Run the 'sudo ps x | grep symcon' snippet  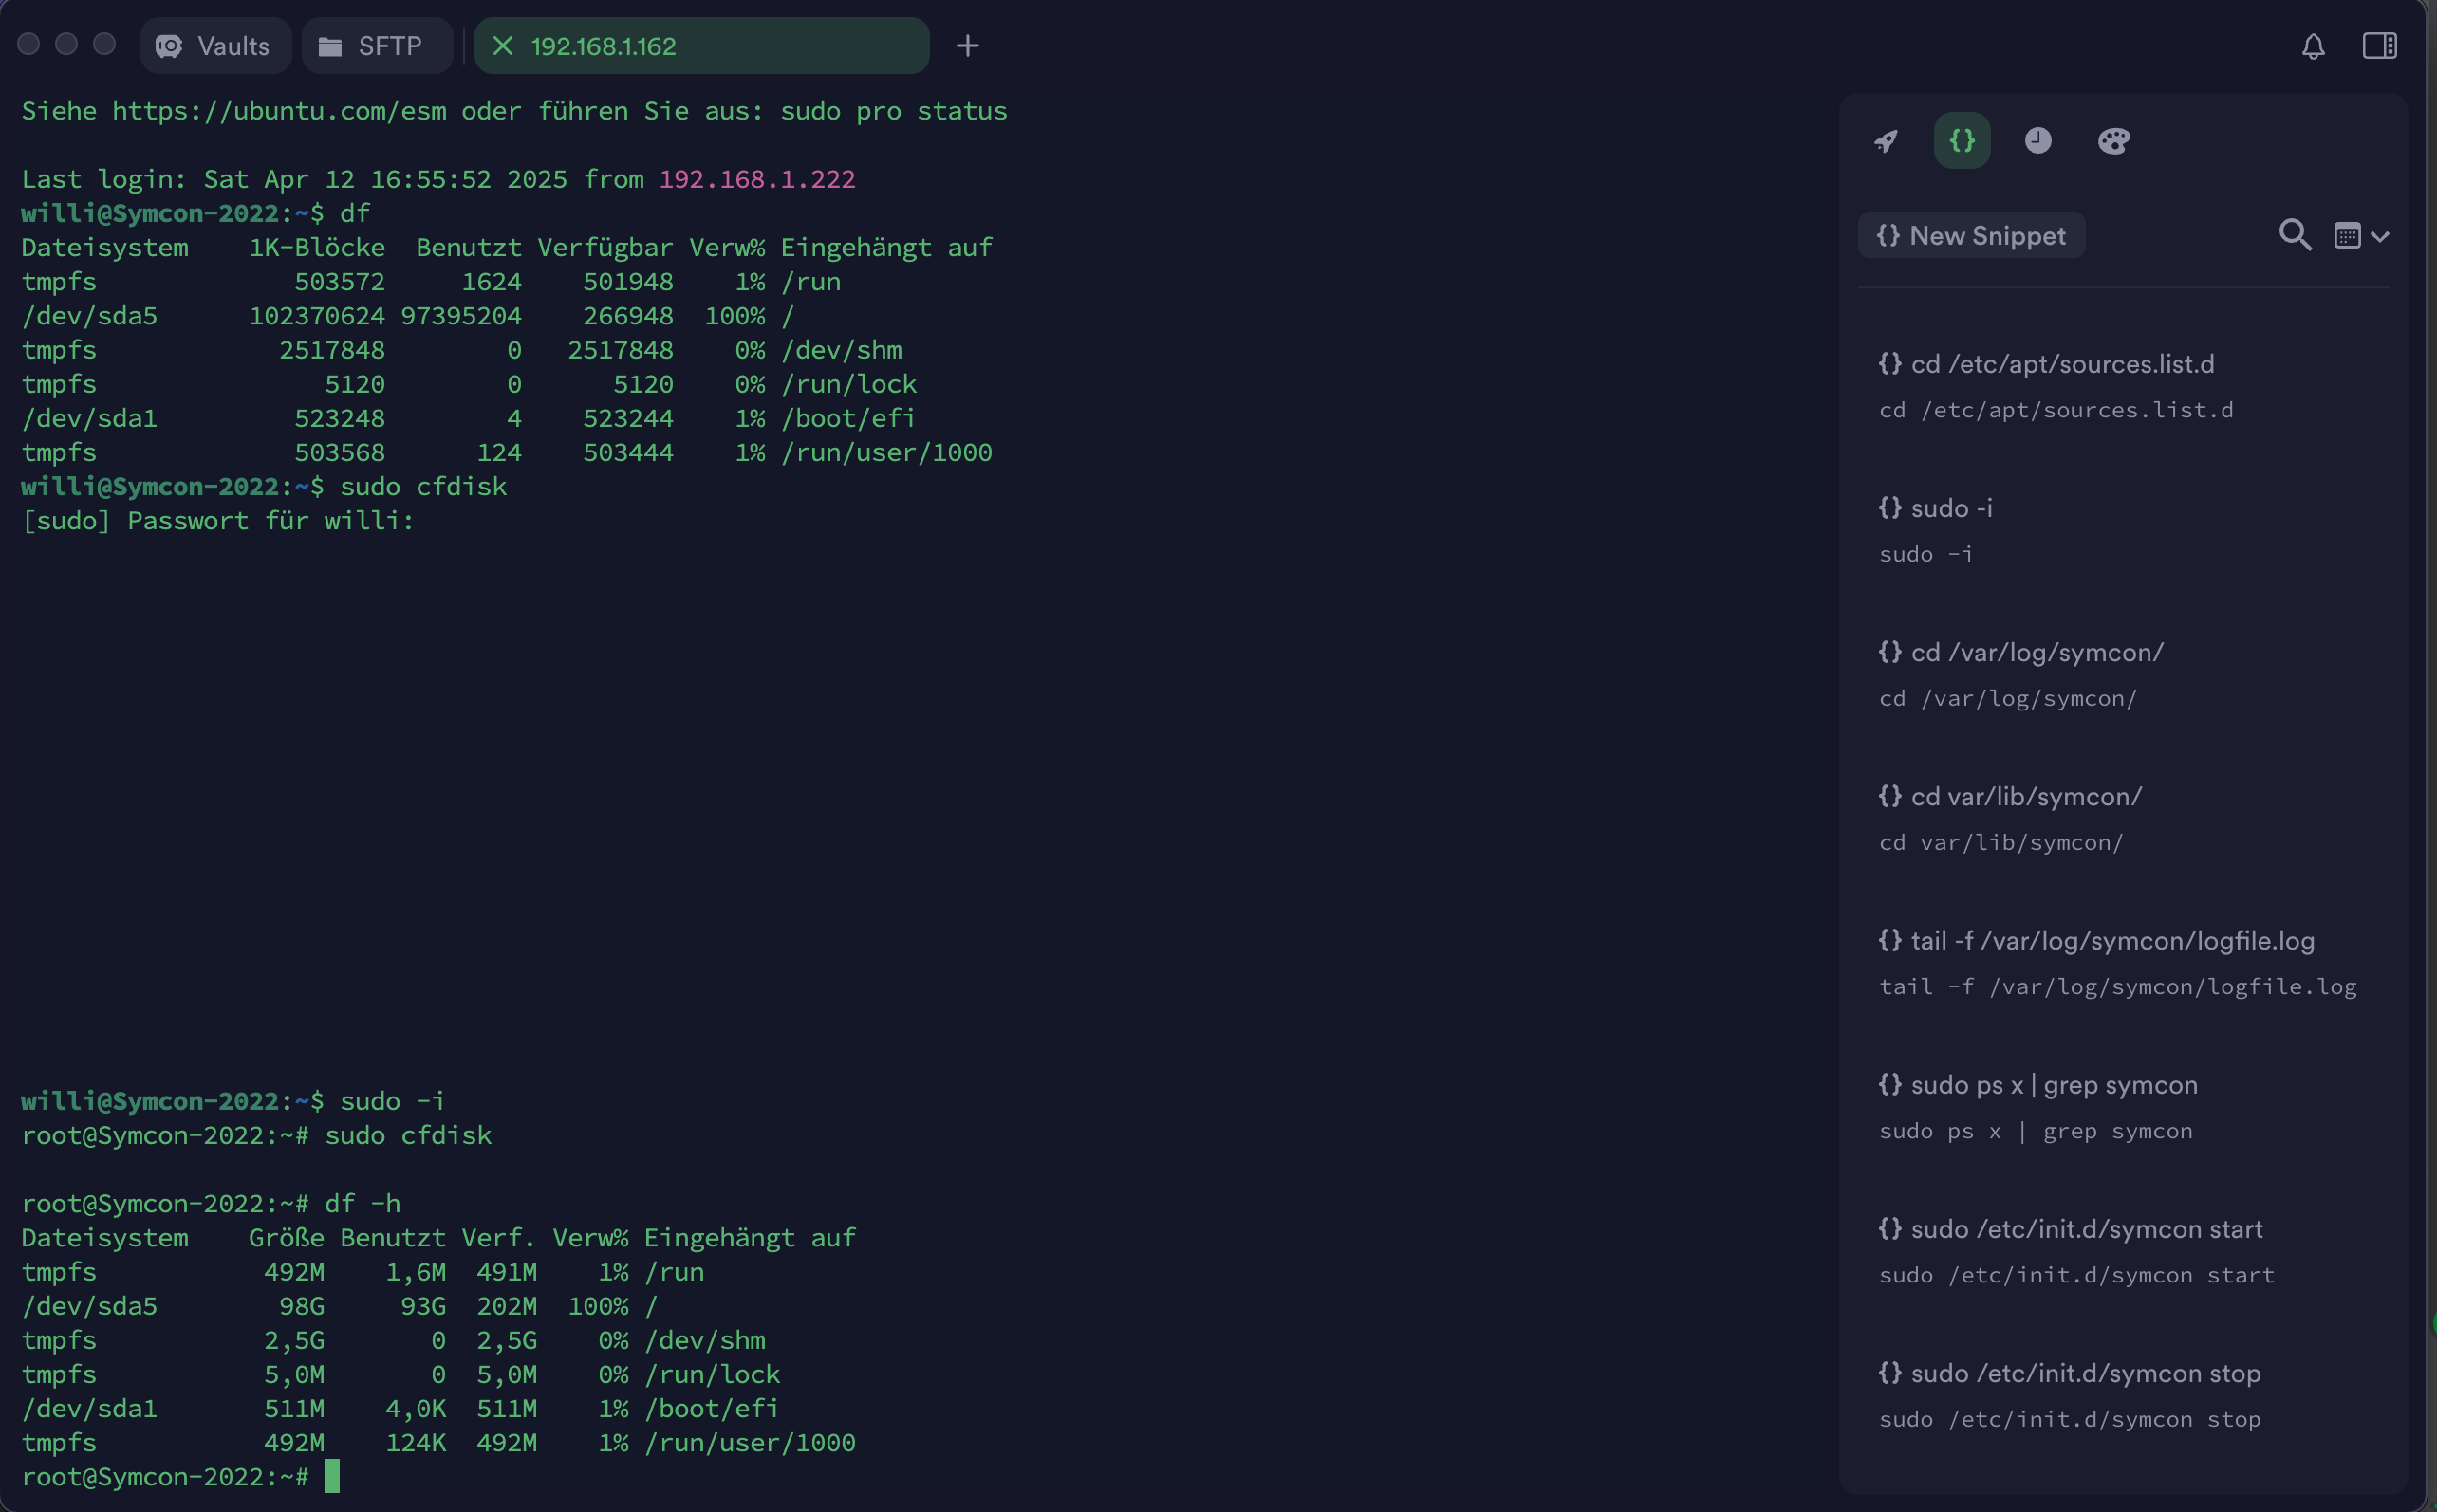pos(2123,1107)
